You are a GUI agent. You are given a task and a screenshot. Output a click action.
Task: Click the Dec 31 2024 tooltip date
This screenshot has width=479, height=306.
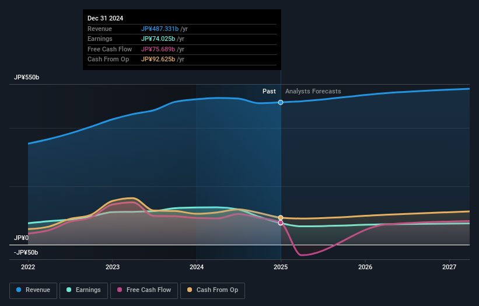coord(106,18)
